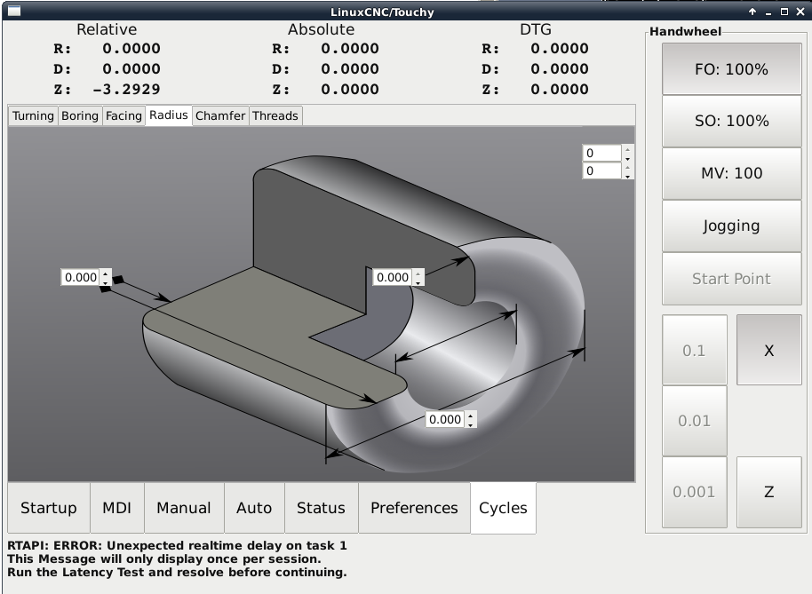Click the Absolute heading label
Image resolution: width=812 pixels, height=594 pixels.
click(x=321, y=29)
